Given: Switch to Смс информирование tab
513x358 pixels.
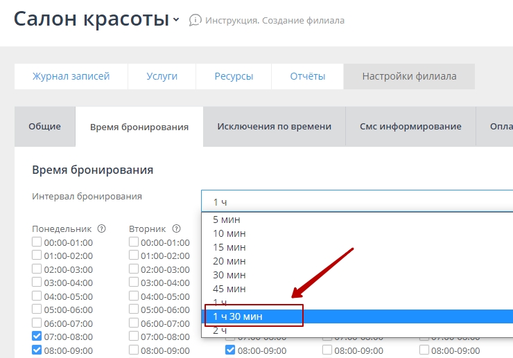Looking at the screenshot, I should pyautogui.click(x=410, y=127).
